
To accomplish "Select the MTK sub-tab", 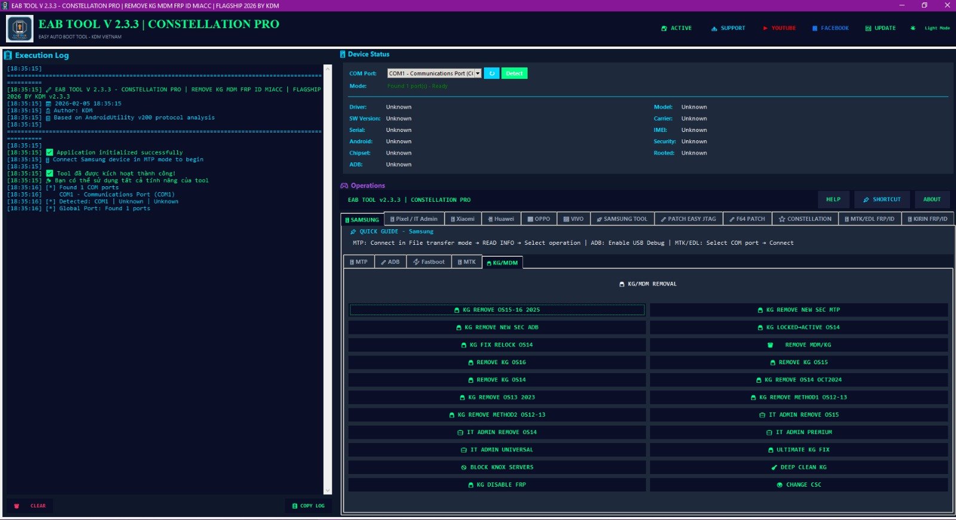I will pos(467,262).
